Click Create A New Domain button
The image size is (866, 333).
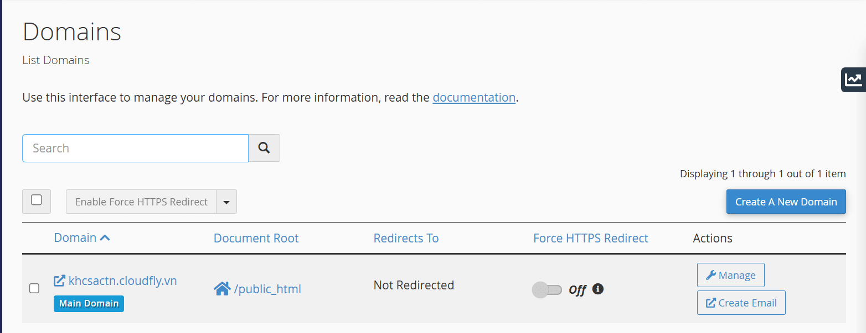tap(786, 202)
